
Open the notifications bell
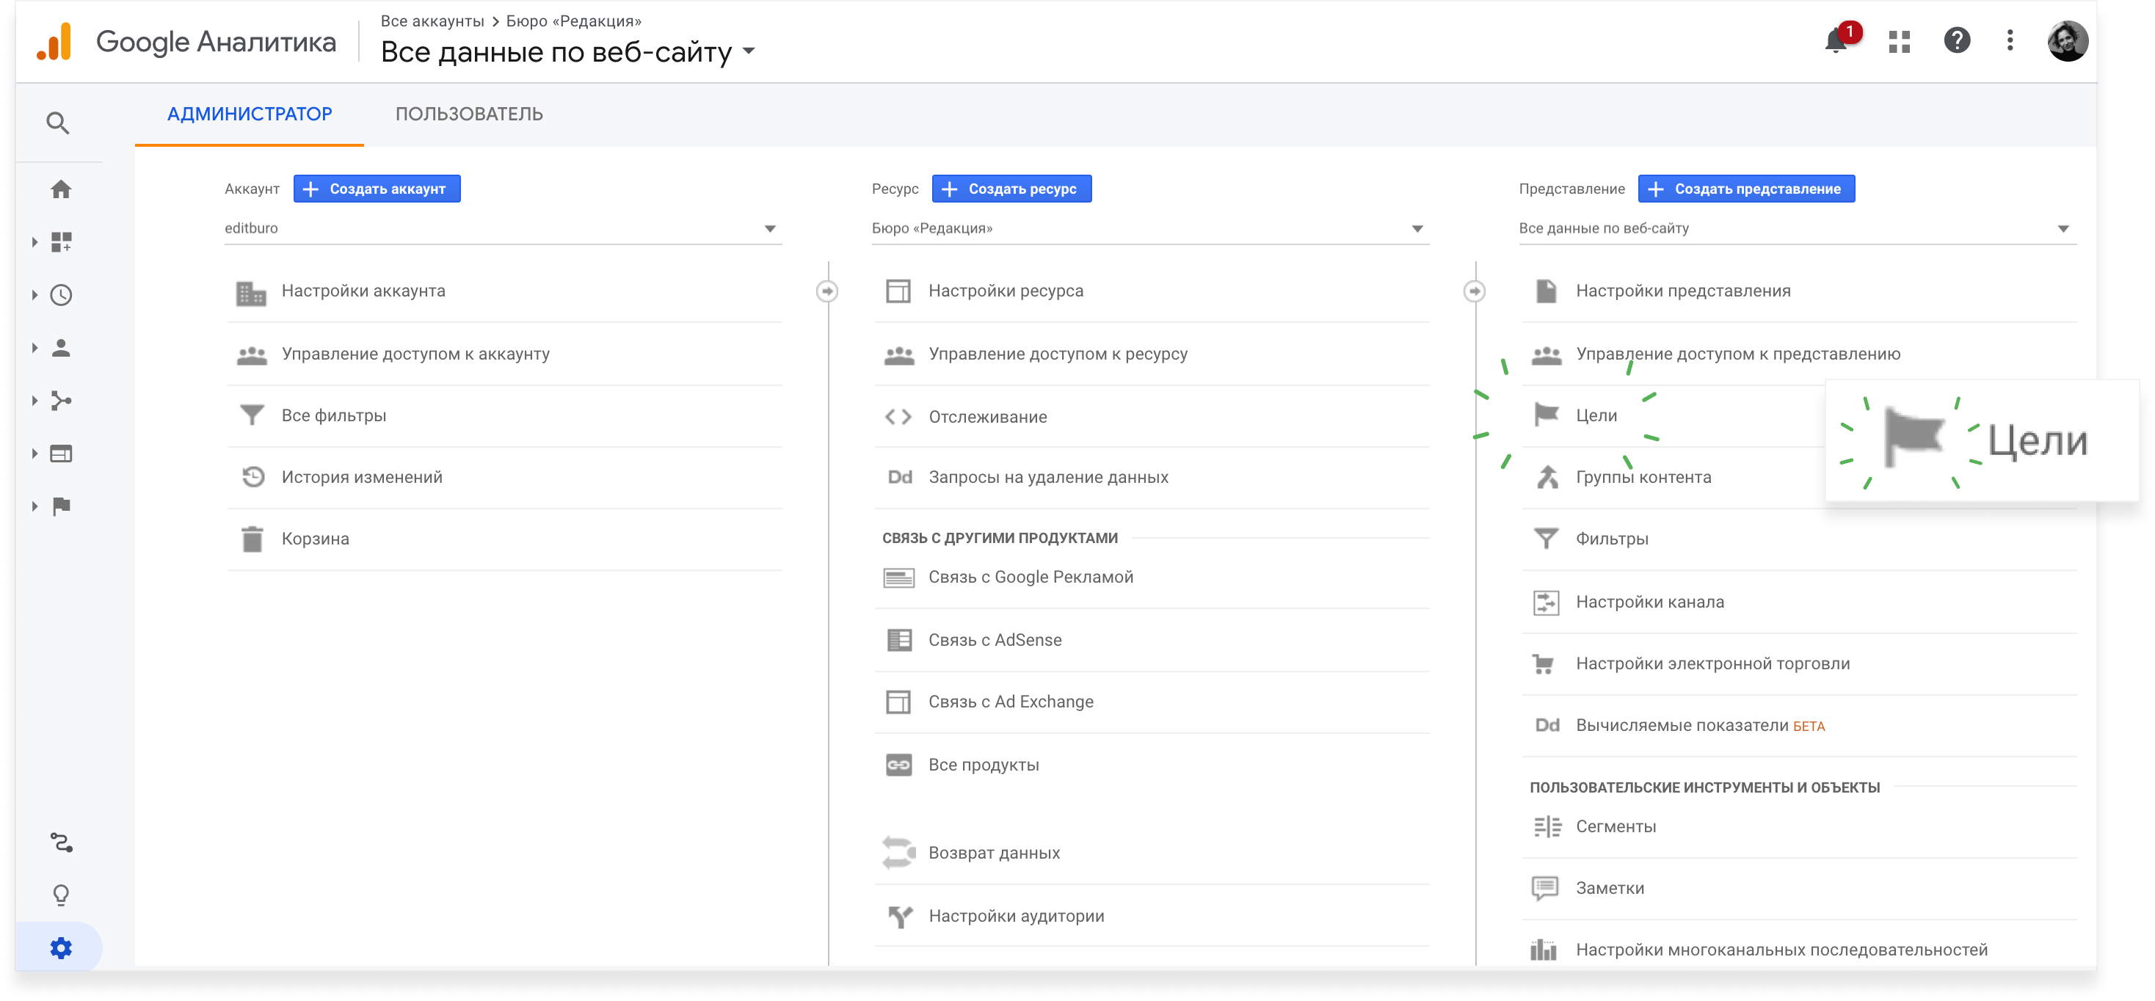(1836, 40)
